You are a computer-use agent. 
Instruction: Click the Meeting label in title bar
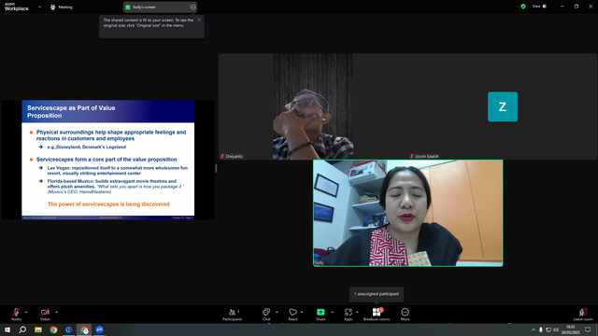click(x=65, y=7)
